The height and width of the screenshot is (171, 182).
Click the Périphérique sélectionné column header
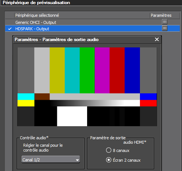37,15
